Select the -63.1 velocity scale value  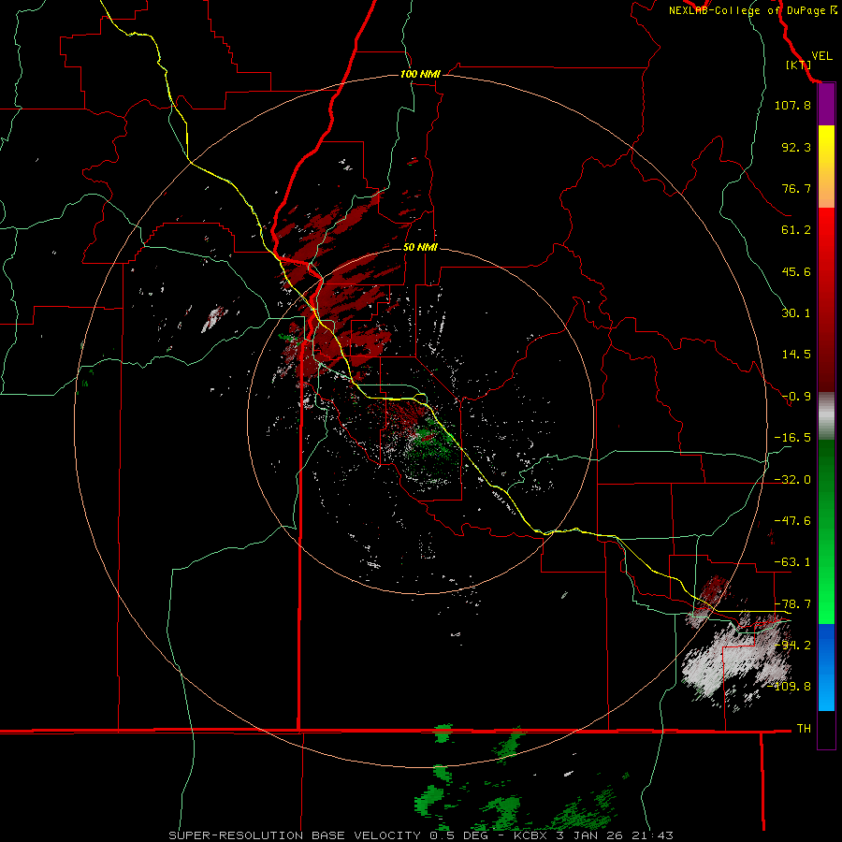point(792,562)
